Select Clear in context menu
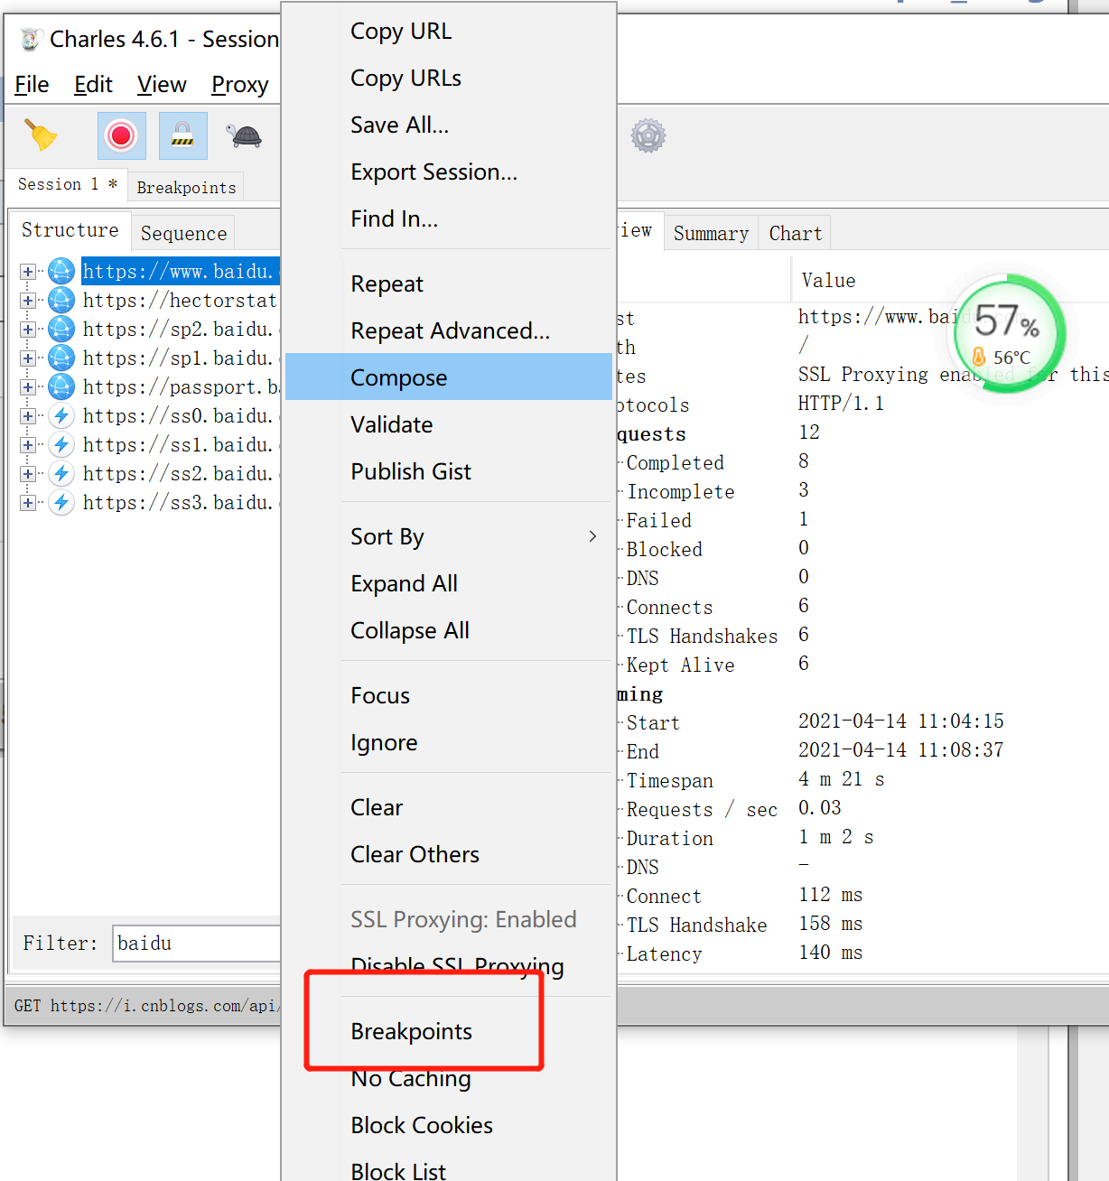The image size is (1109, 1181). tap(448, 807)
